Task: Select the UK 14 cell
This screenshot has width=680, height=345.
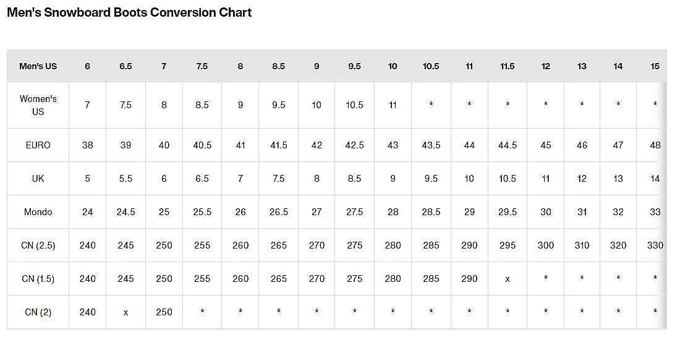Action: pyautogui.click(x=655, y=179)
